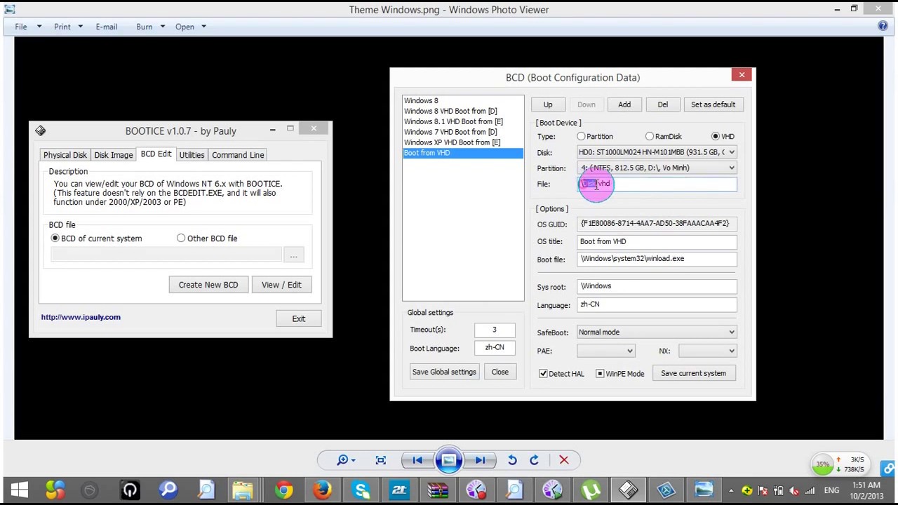The height and width of the screenshot is (505, 898).
Task: Go to the previous photo
Action: point(417,460)
